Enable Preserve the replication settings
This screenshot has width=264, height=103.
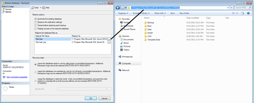35,22
